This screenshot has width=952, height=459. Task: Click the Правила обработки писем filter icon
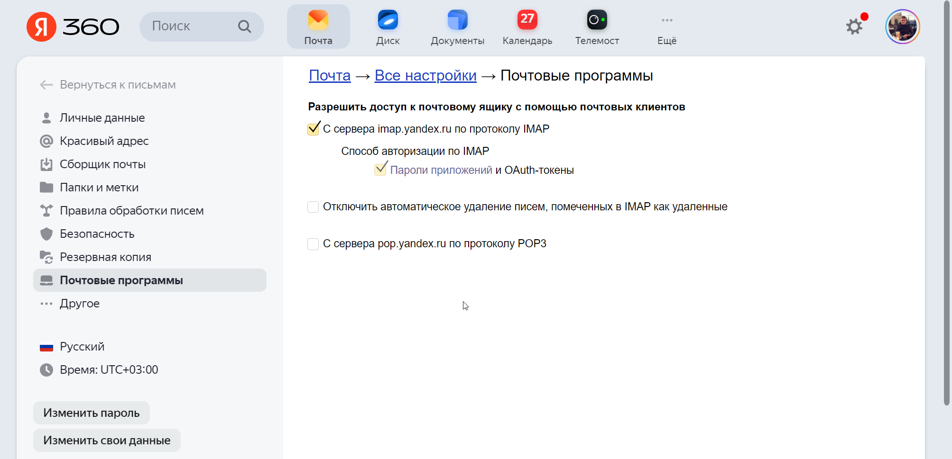click(46, 211)
